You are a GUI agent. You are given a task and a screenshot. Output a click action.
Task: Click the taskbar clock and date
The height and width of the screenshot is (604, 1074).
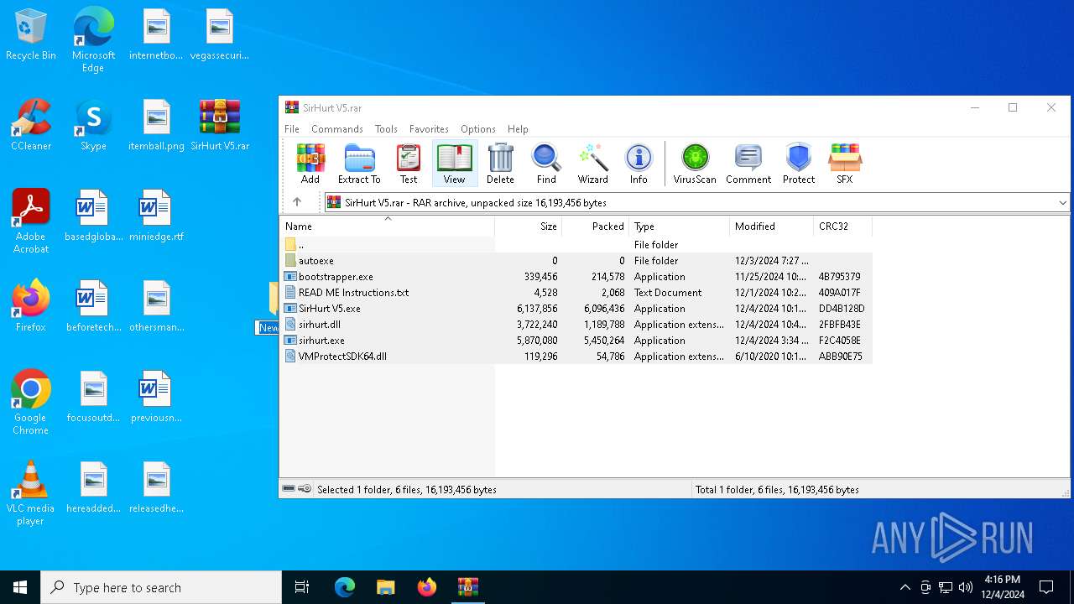(x=1002, y=587)
